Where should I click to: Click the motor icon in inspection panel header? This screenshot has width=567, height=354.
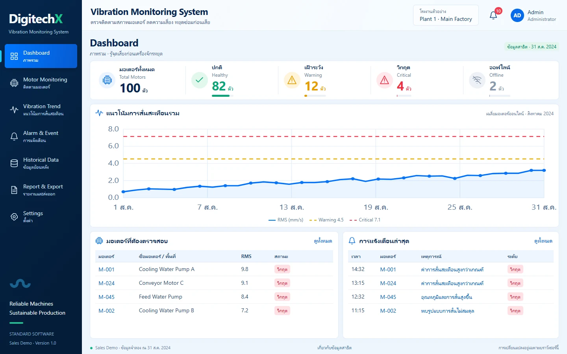coord(99,241)
